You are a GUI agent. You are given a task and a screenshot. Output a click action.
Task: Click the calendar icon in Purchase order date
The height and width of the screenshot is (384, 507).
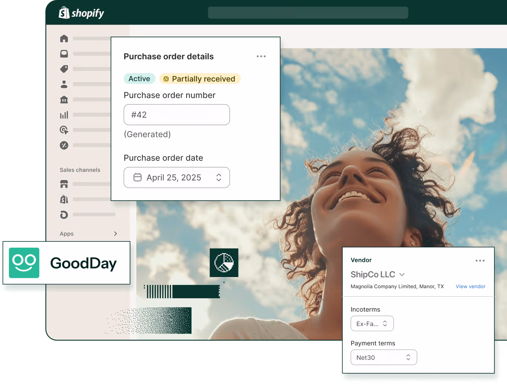click(137, 177)
